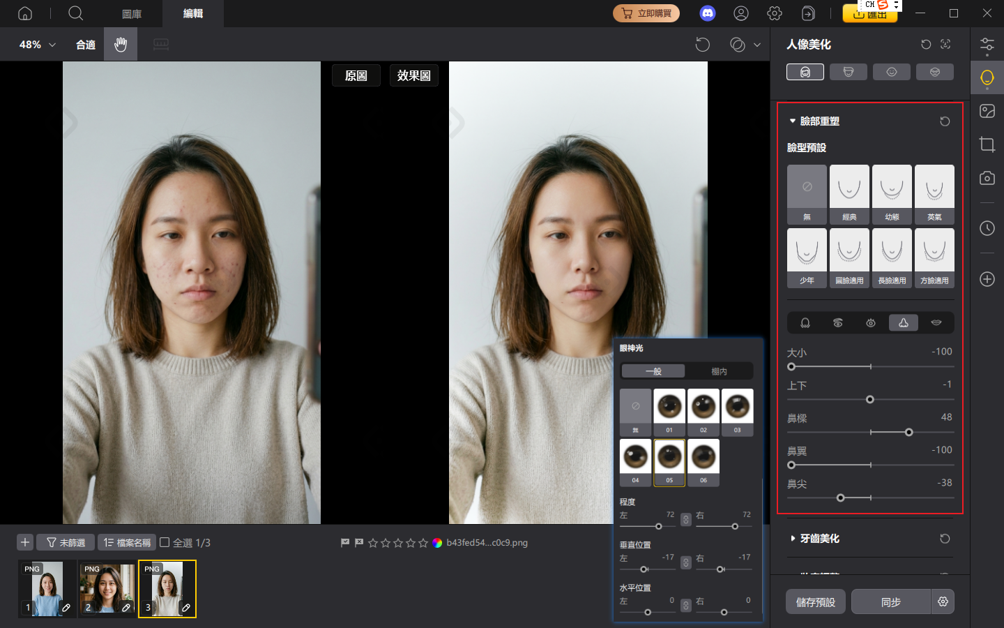Reset the 臉部重塑 panel with its reset icon

(945, 121)
